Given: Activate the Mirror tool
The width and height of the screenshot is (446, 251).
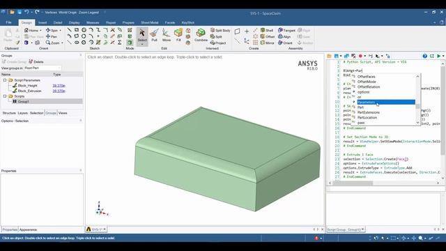Looking at the screenshot, I should tap(268, 43).
